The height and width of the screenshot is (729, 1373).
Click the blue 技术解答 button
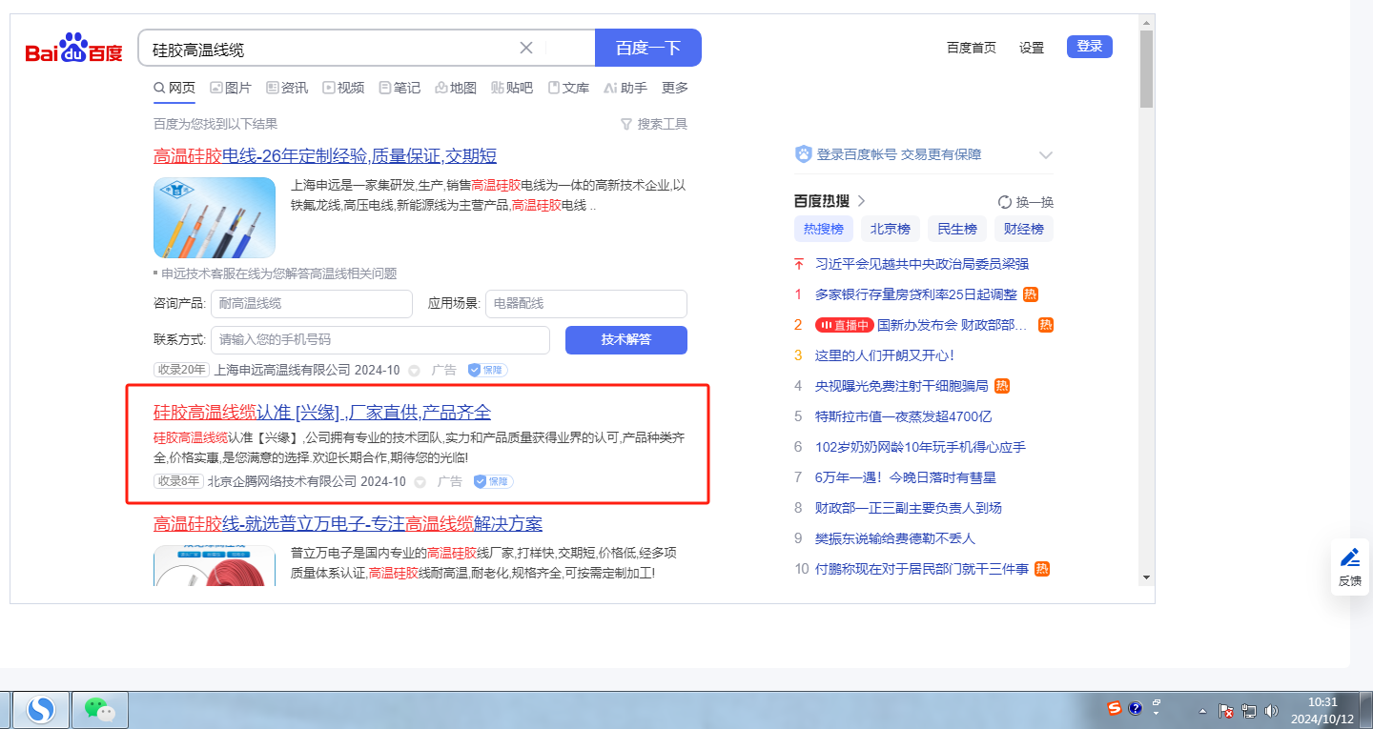625,340
